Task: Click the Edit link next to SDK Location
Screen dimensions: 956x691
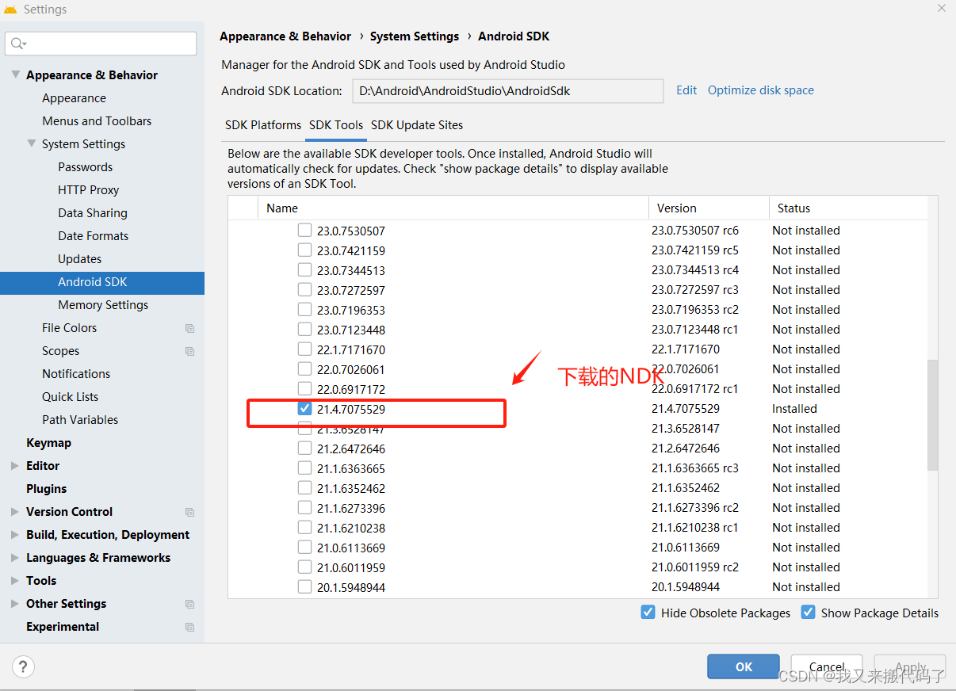Action: click(686, 90)
